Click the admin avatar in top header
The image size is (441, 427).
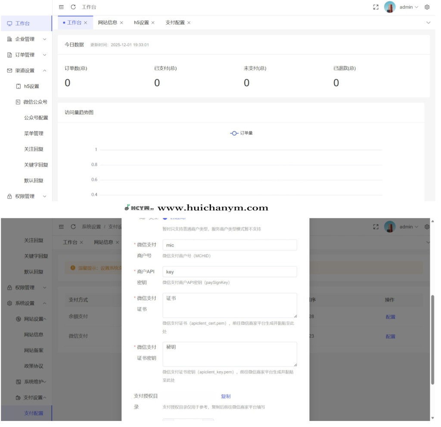(390, 7)
